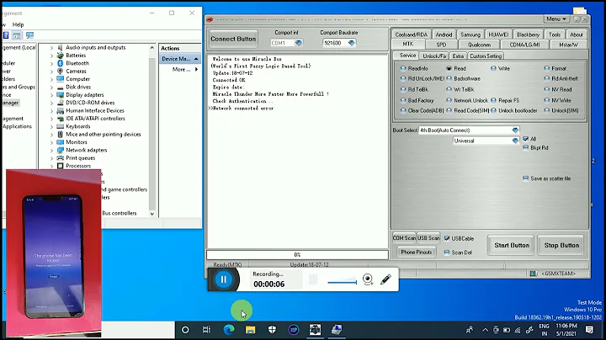Toggle the USBCable checkbox

click(x=447, y=238)
